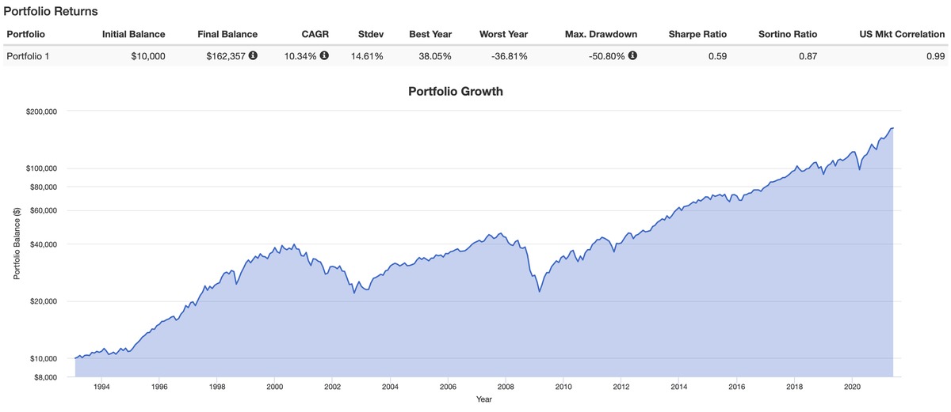
Task: Click the info icon beside Final Balance value
Action: [253, 56]
